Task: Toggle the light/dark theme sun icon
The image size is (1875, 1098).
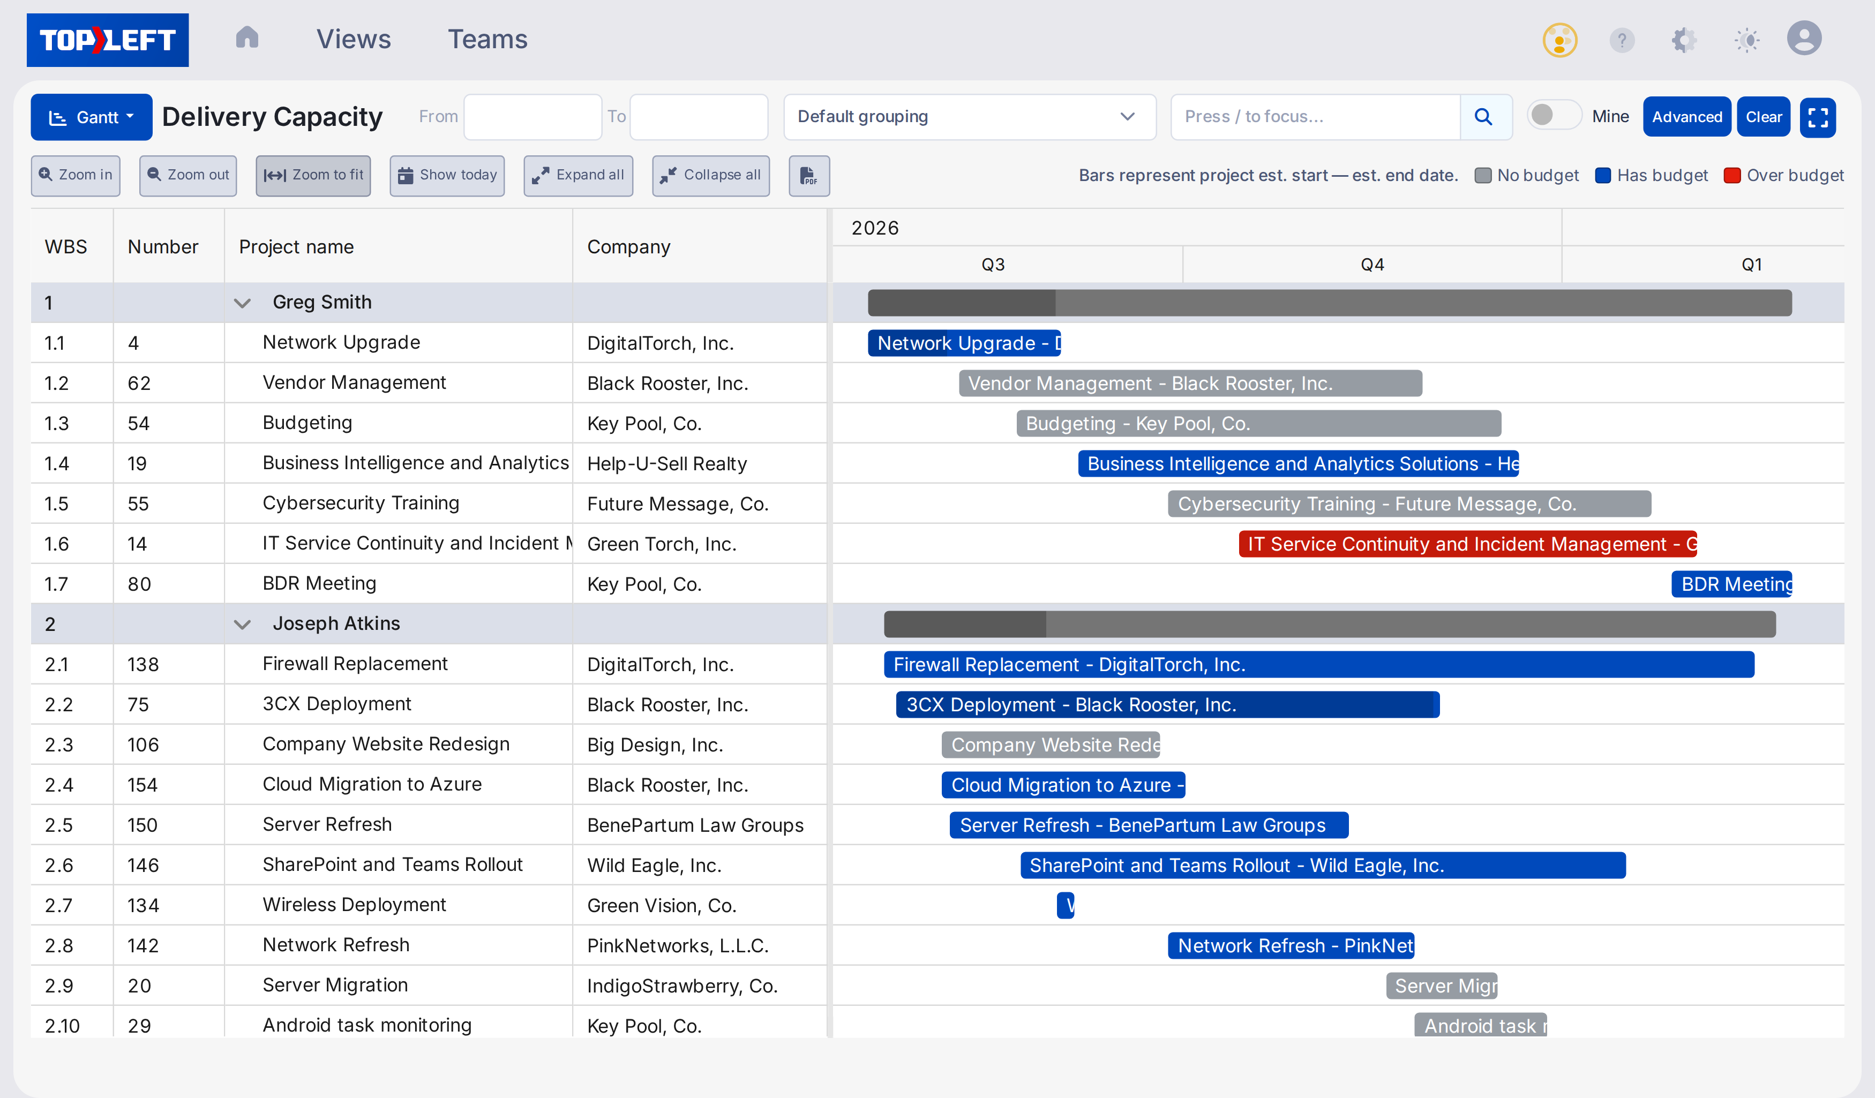Action: pos(1746,40)
